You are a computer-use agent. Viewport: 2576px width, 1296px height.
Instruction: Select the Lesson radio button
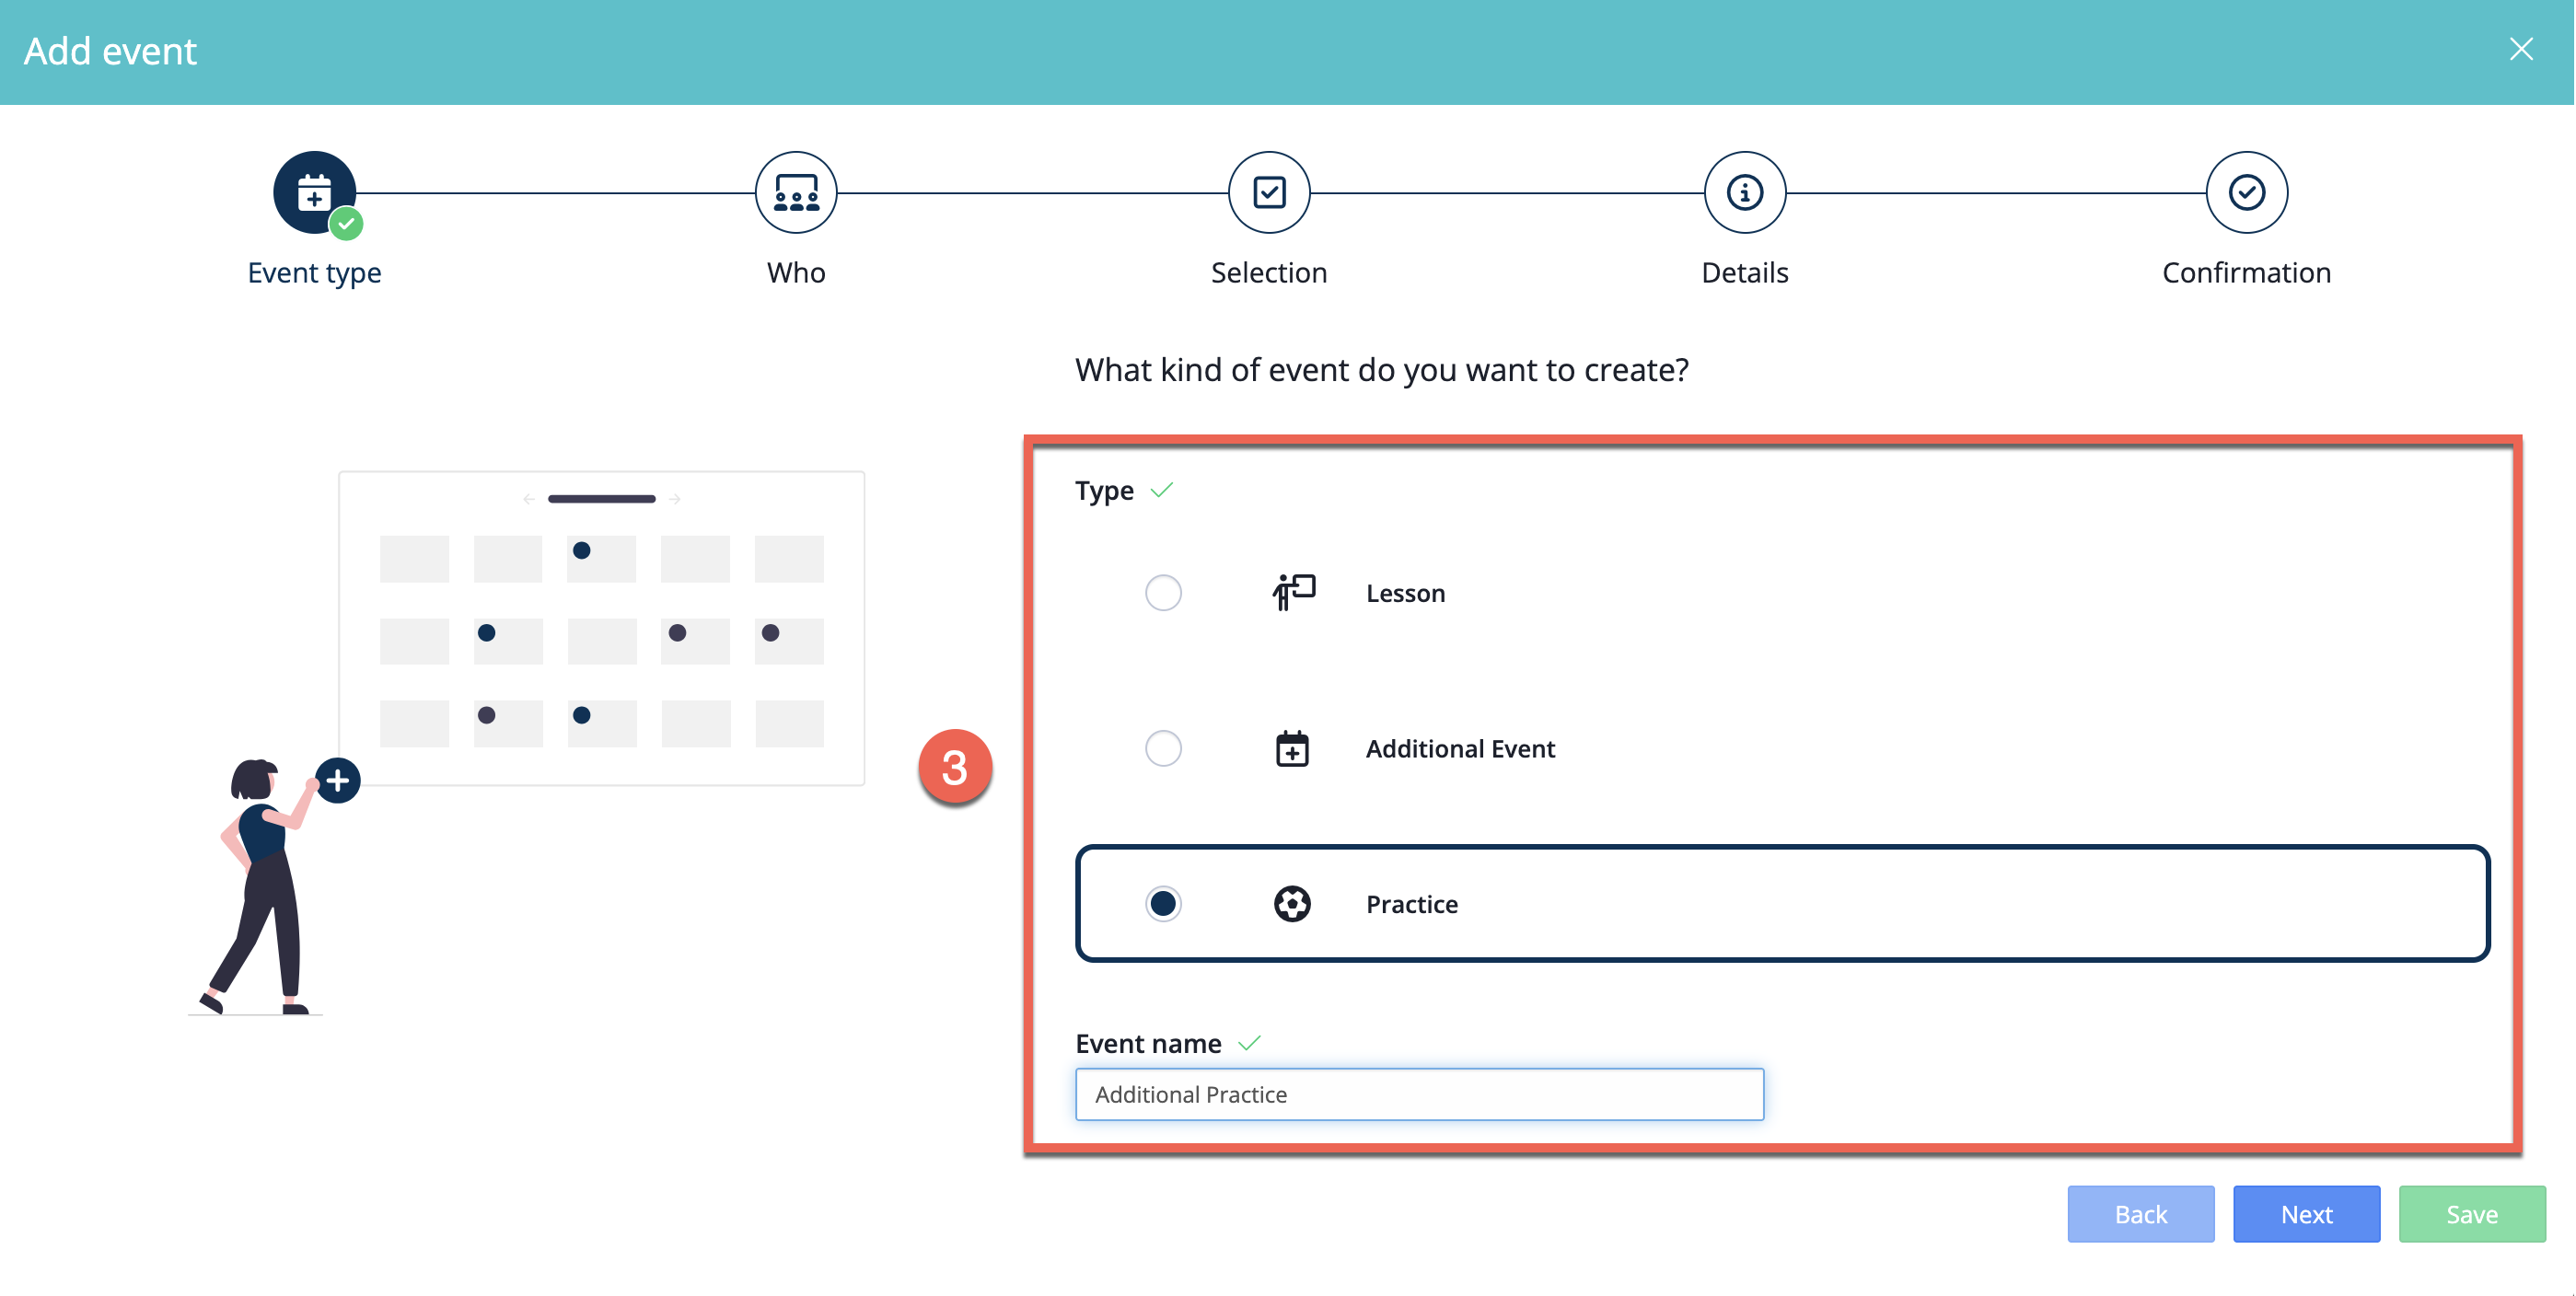(1163, 593)
